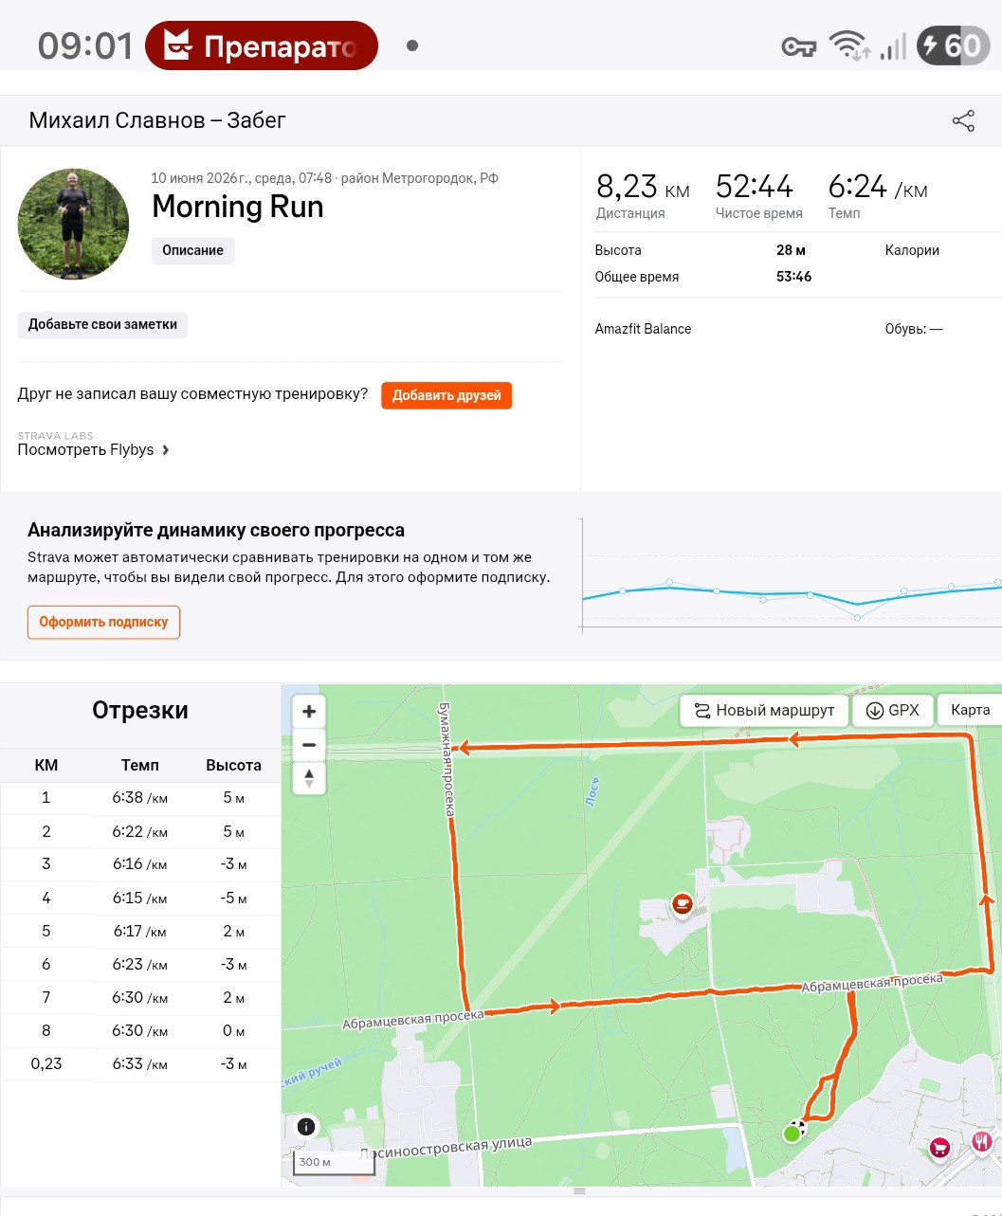Zoom in on the map

(309, 712)
